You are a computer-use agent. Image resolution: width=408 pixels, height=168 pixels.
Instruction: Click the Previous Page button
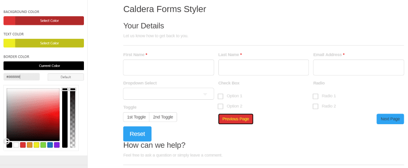(236, 119)
